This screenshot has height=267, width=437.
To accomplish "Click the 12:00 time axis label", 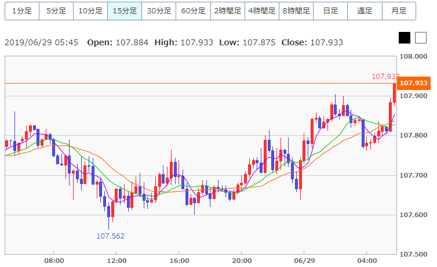I will (116, 261).
